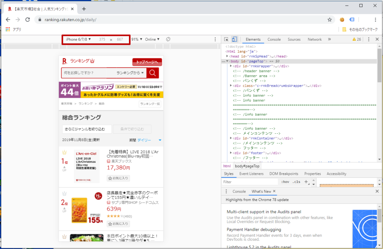The image size is (383, 249).
Task: Open the iPhone 6/7/8 device dropdown
Action: (x=78, y=39)
